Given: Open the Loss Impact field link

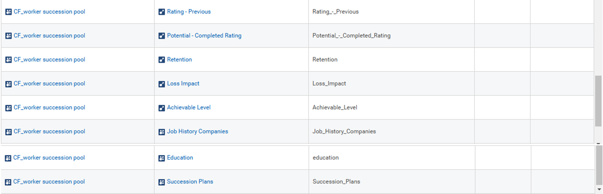Looking at the screenshot, I should coord(183,83).
